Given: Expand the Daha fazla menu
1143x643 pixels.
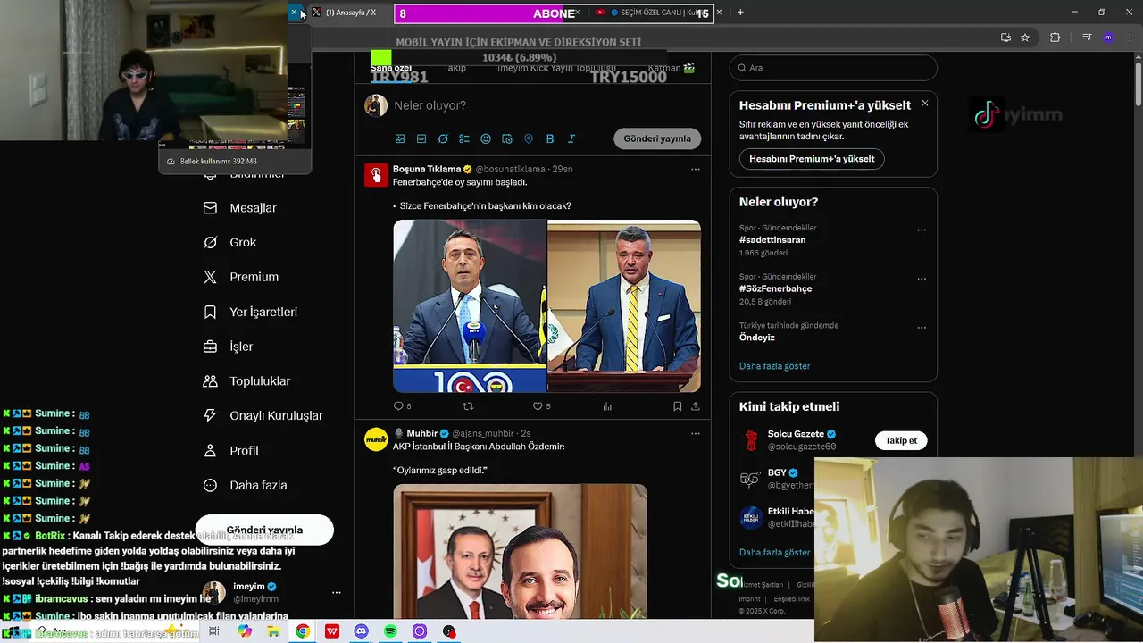Looking at the screenshot, I should pos(246,486).
